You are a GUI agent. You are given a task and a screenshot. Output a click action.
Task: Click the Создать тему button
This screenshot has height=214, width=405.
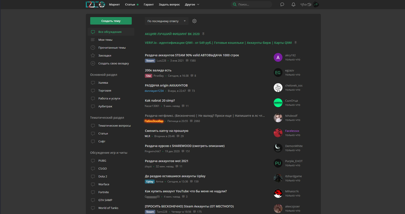[x=111, y=21]
